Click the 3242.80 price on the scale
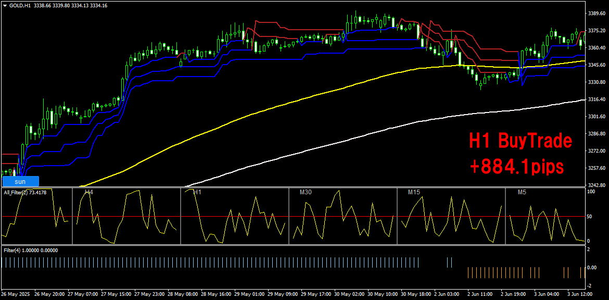Screen dimensions: 609x300 (x=597, y=185)
